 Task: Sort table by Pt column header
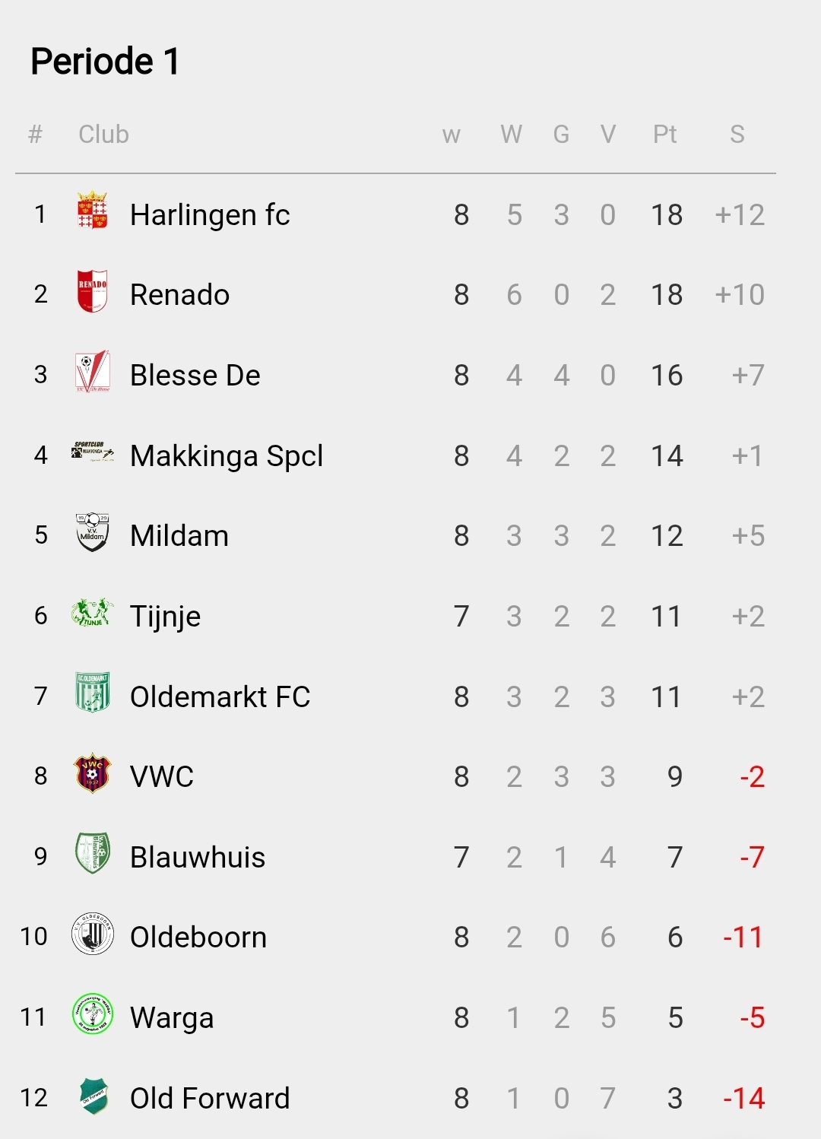coord(664,135)
